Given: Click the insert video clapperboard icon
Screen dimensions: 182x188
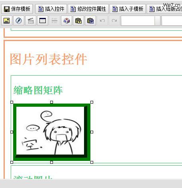Looking at the screenshot, I should (31, 21).
